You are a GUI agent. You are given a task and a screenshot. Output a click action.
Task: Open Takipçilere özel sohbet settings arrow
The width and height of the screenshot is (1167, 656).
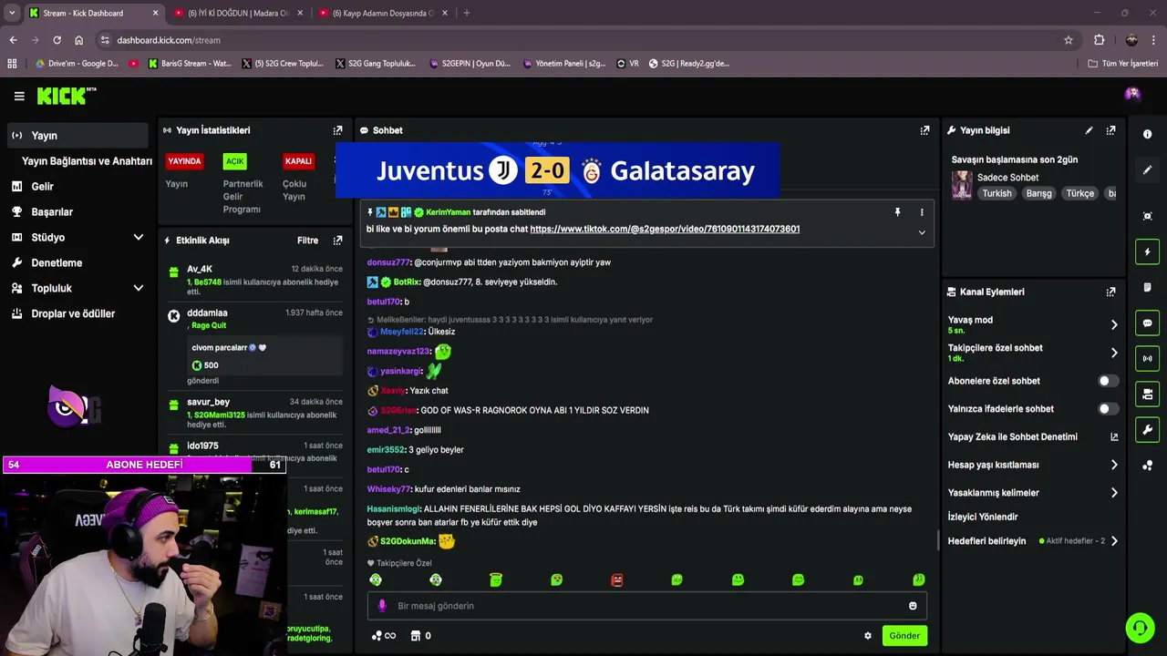(1114, 353)
